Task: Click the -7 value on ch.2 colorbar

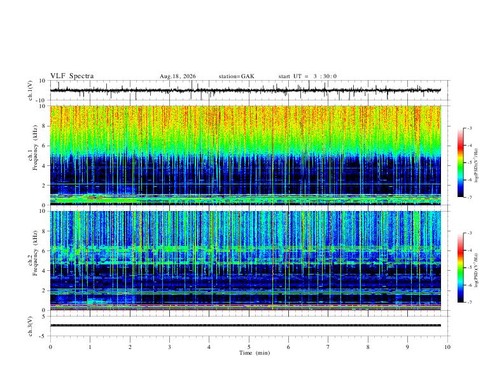Action: 469,303
